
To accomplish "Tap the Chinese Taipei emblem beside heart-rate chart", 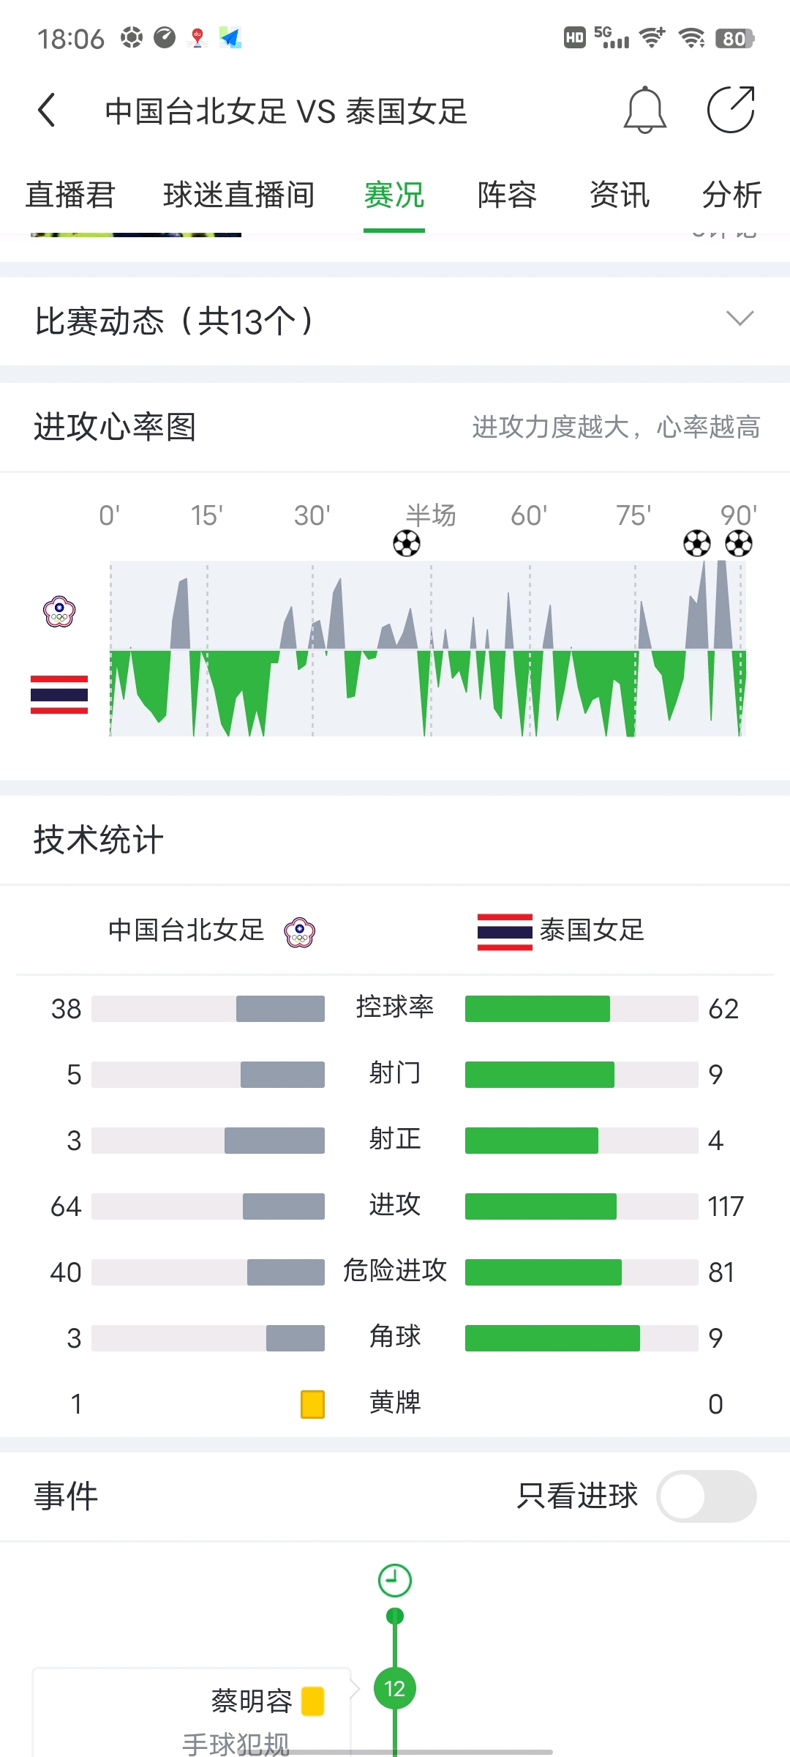I will click(59, 611).
